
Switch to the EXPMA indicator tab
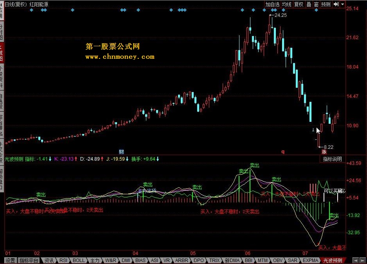click(310, 260)
